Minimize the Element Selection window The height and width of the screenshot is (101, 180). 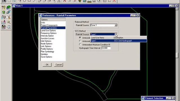(x=167, y=98)
